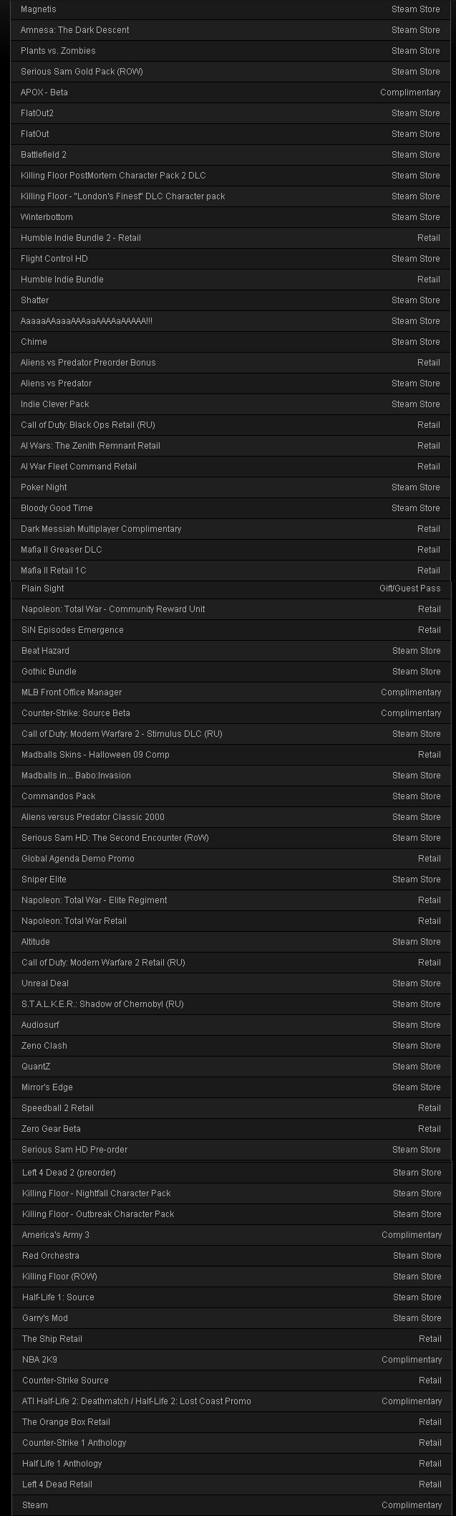Open the Plants vs. Zombies row

(231, 51)
